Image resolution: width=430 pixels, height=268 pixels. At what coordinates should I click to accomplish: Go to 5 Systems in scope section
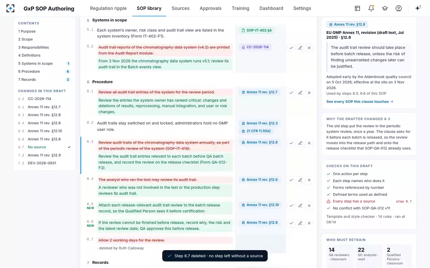pyautogui.click(x=44, y=64)
